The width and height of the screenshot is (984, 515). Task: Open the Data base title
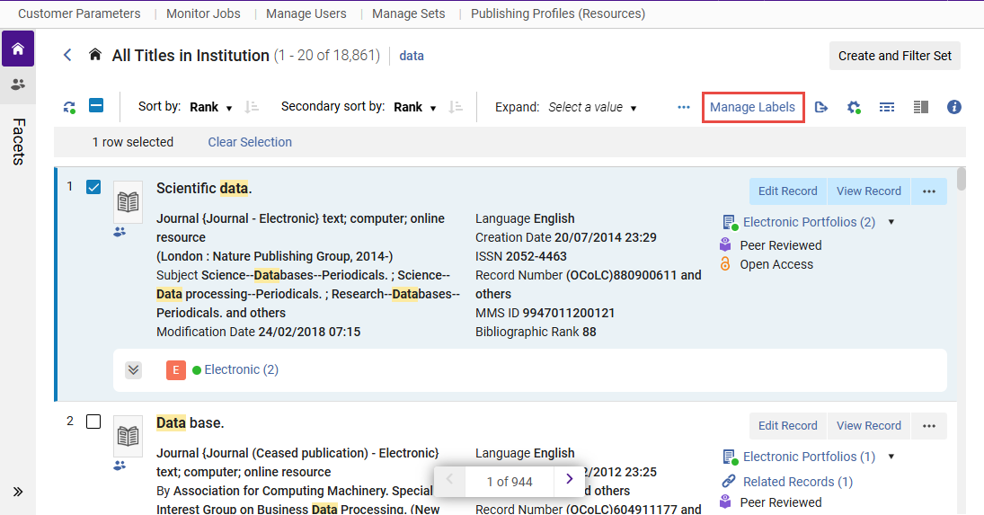tap(191, 422)
